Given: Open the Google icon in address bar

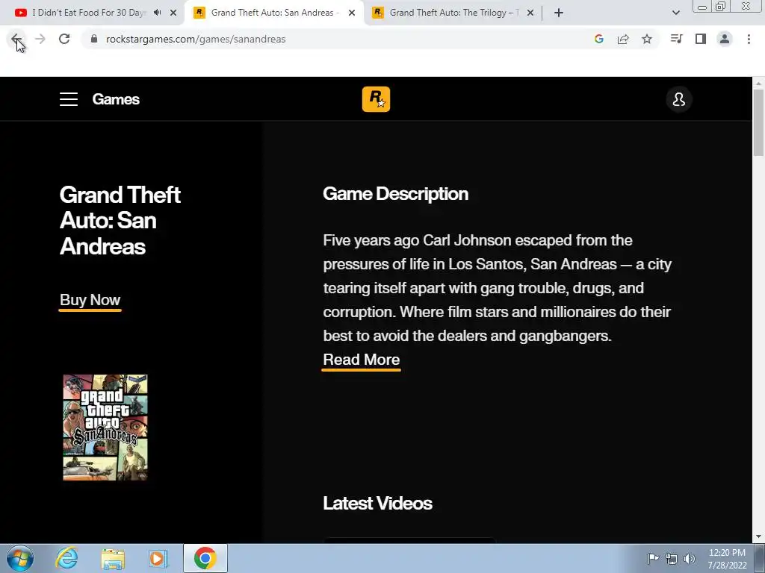Looking at the screenshot, I should [599, 39].
